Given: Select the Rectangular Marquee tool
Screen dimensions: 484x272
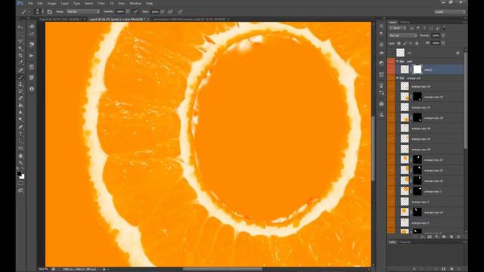Looking at the screenshot, I should 20,34.
